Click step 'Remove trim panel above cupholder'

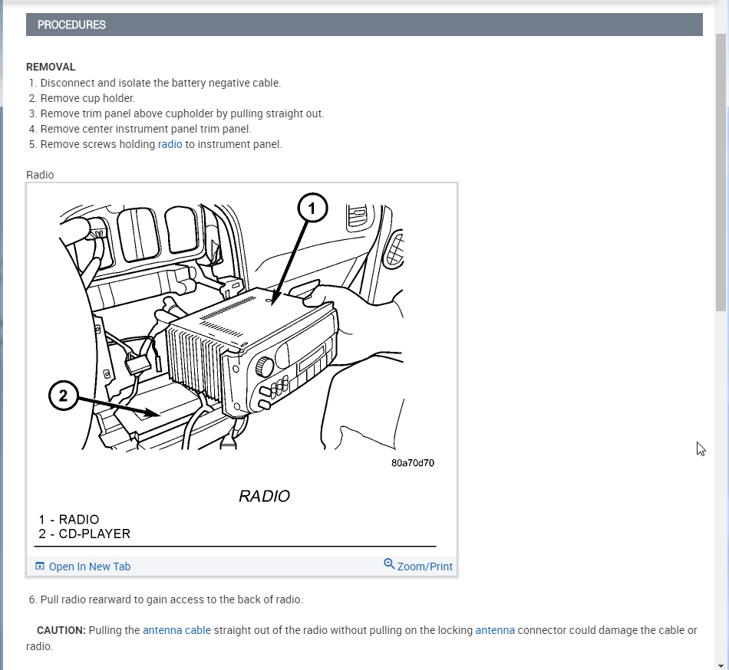pos(183,113)
